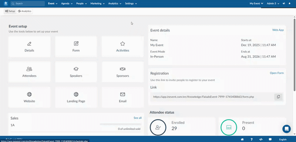Open the chat support bubble
Screen dimensions: 296x142
[x=286, y=129]
